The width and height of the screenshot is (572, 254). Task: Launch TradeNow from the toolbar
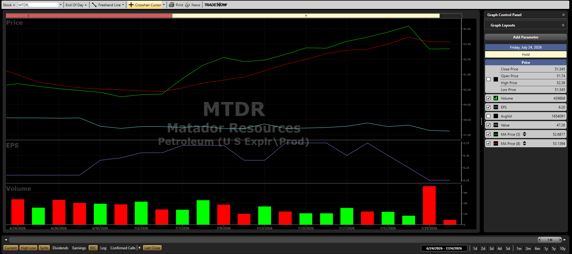(216, 5)
